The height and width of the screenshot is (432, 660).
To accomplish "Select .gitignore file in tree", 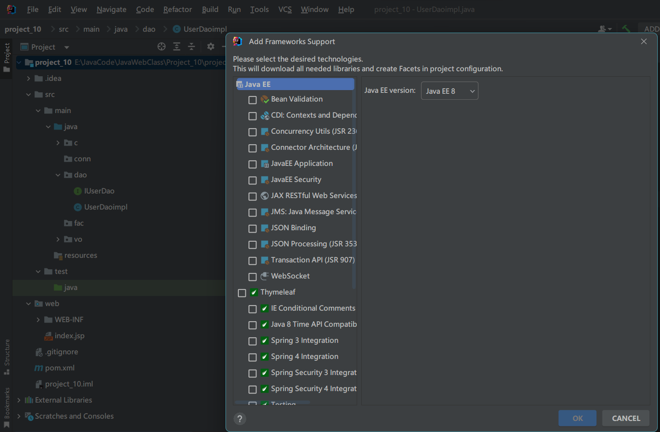I will click(57, 352).
